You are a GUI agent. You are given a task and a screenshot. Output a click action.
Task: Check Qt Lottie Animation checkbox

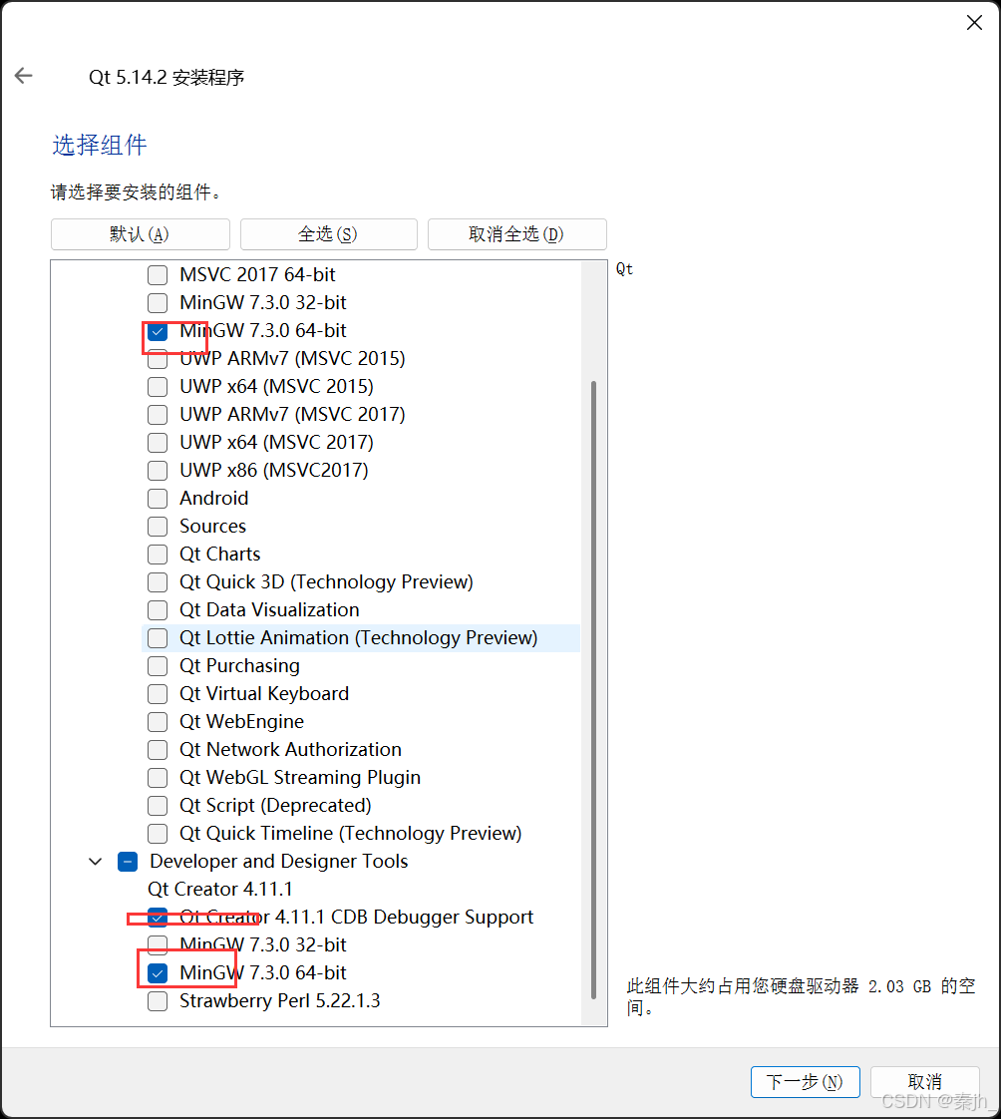[157, 638]
